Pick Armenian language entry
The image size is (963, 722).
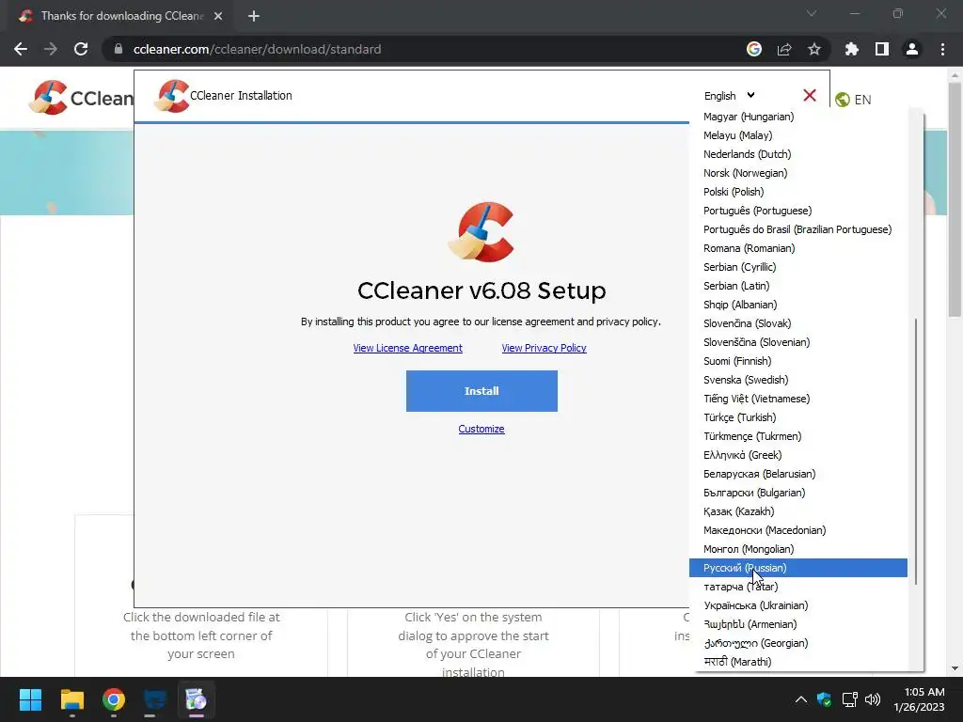coord(797,624)
